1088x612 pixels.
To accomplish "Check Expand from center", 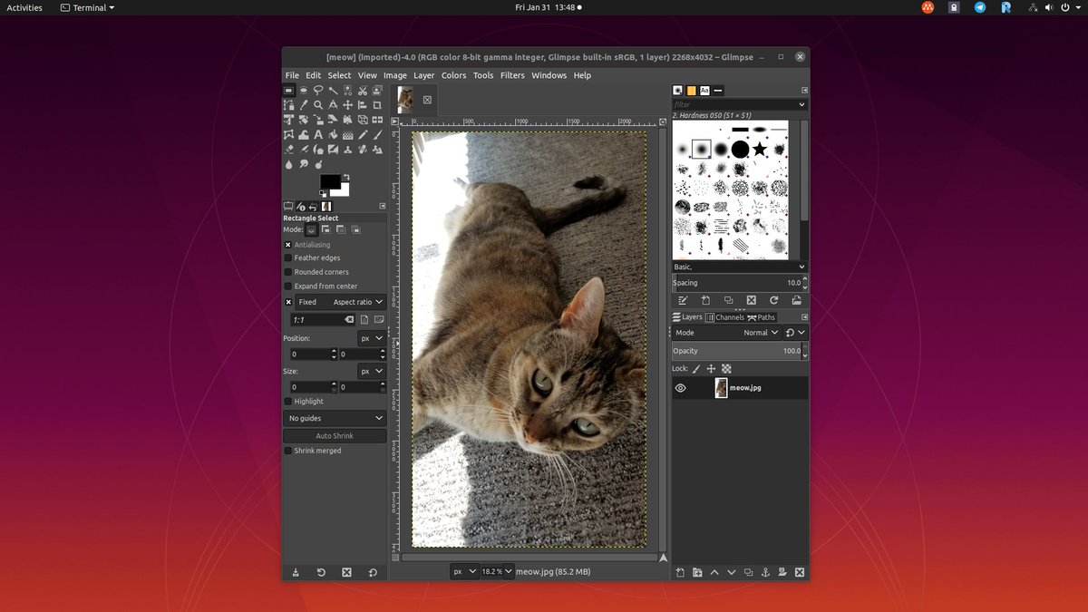I will [288, 286].
